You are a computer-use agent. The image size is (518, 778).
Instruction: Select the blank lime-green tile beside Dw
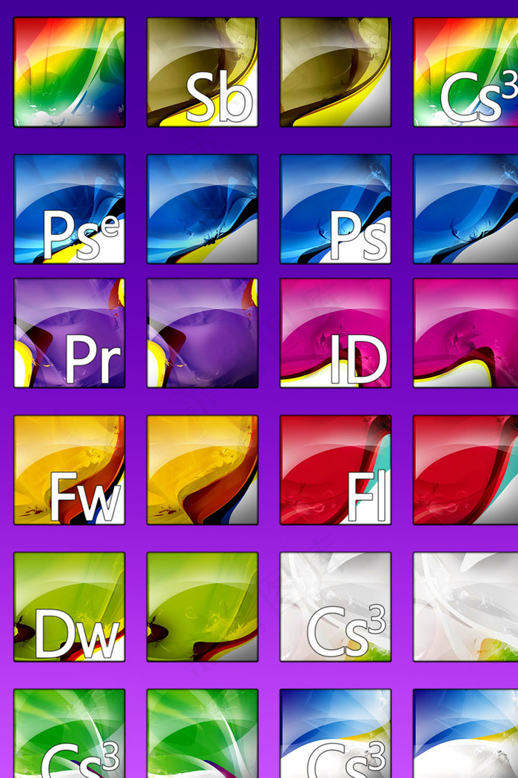coord(203,607)
